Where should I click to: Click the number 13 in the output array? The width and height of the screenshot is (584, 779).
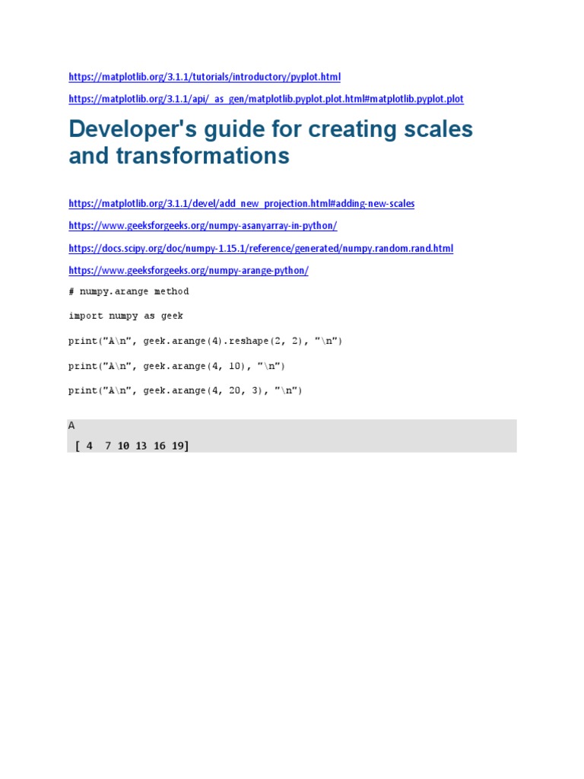pos(141,446)
